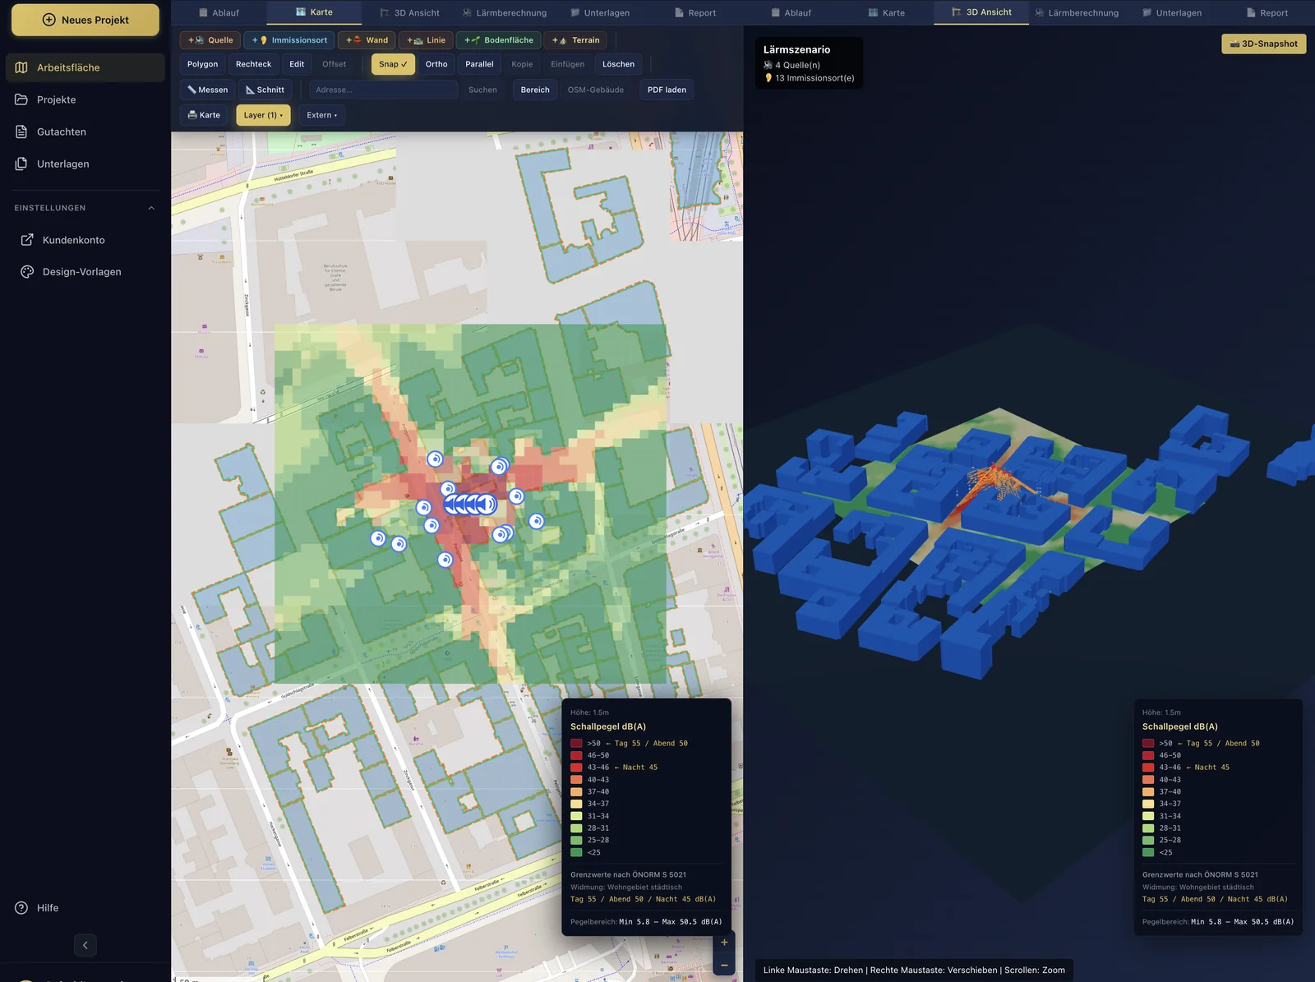1315x982 pixels.
Task: Open the Layer (1) dropdown
Action: 263,115
